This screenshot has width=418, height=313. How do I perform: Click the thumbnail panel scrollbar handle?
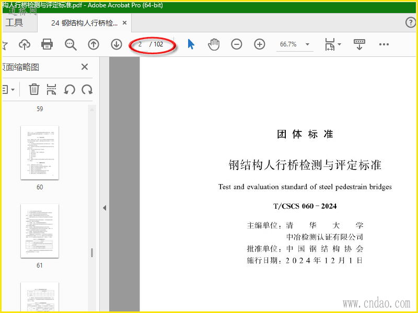click(92, 253)
